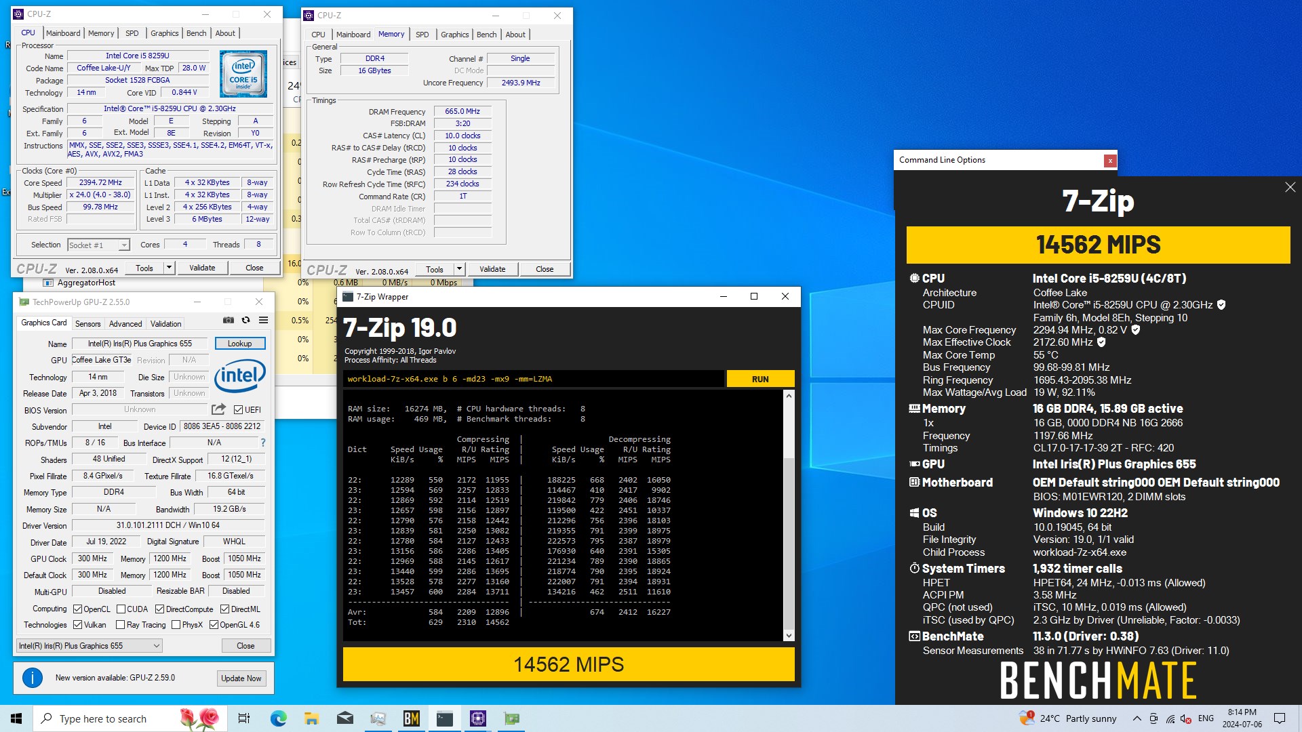The width and height of the screenshot is (1302, 732).
Task: Switch to Sensors tab in GPU-Z
Action: tap(87, 324)
